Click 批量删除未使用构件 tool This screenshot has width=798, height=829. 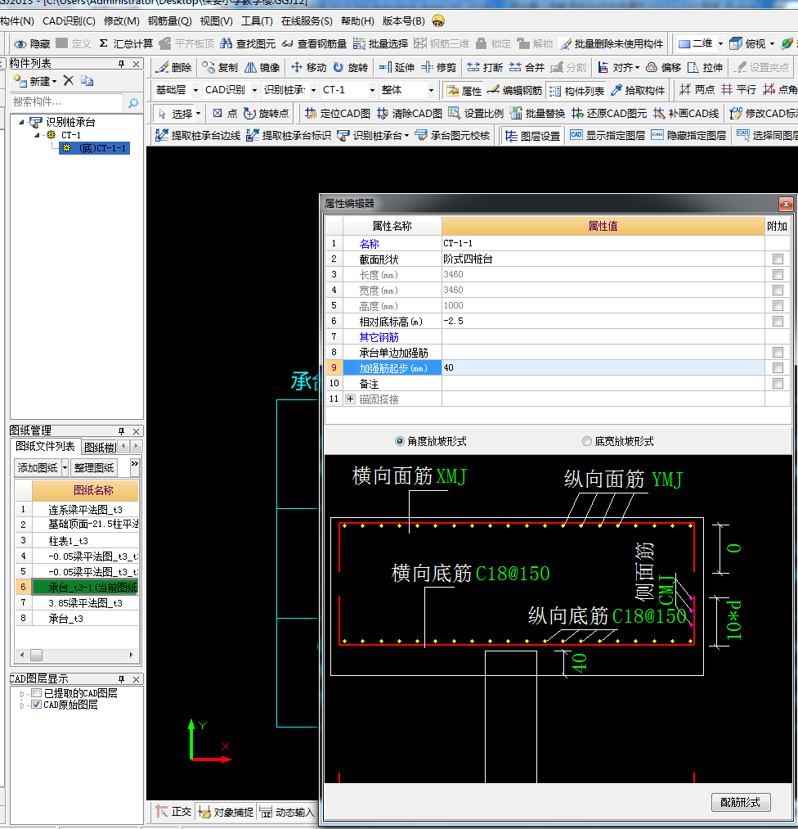612,43
